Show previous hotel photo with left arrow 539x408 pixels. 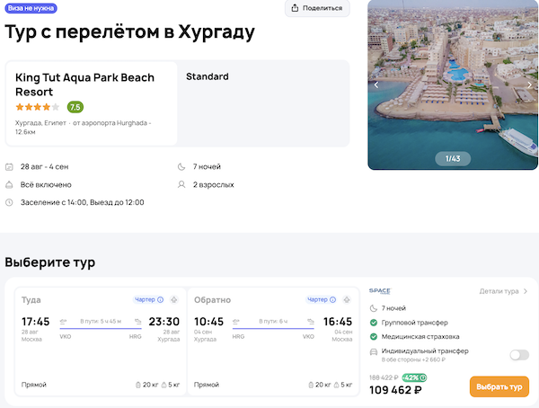376,84
